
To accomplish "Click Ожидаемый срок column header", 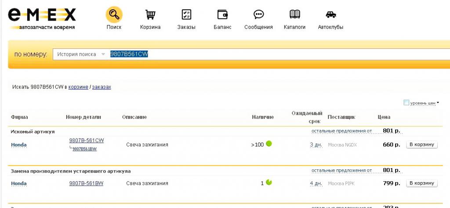I will [307, 117].
